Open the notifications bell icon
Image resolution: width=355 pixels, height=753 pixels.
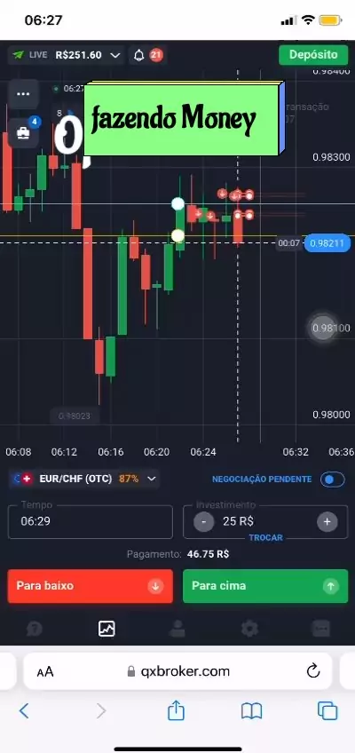139,55
